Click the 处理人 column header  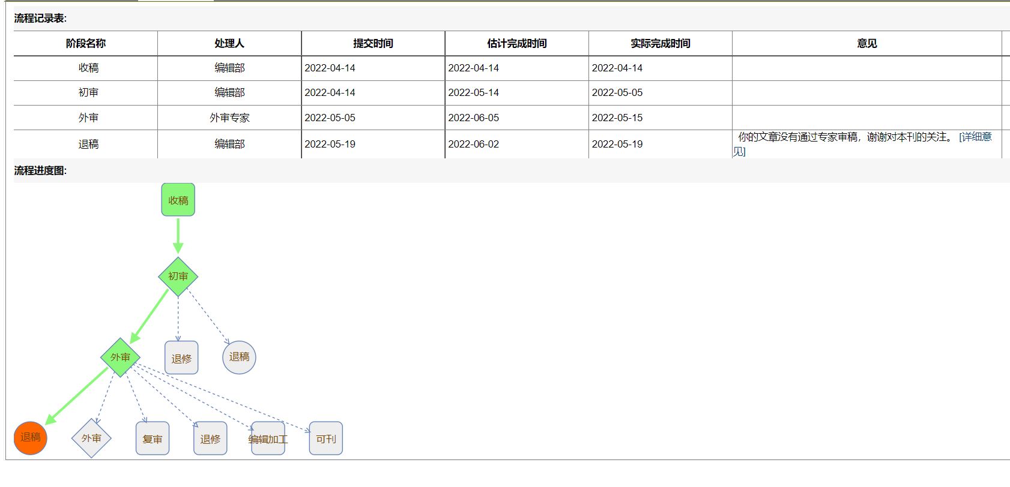click(229, 43)
